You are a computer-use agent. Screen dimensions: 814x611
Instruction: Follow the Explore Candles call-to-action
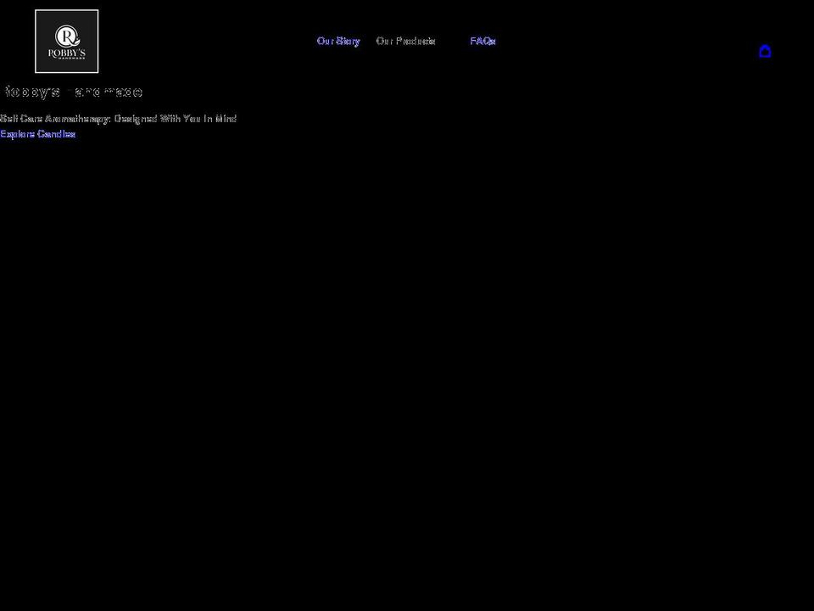[x=37, y=134]
